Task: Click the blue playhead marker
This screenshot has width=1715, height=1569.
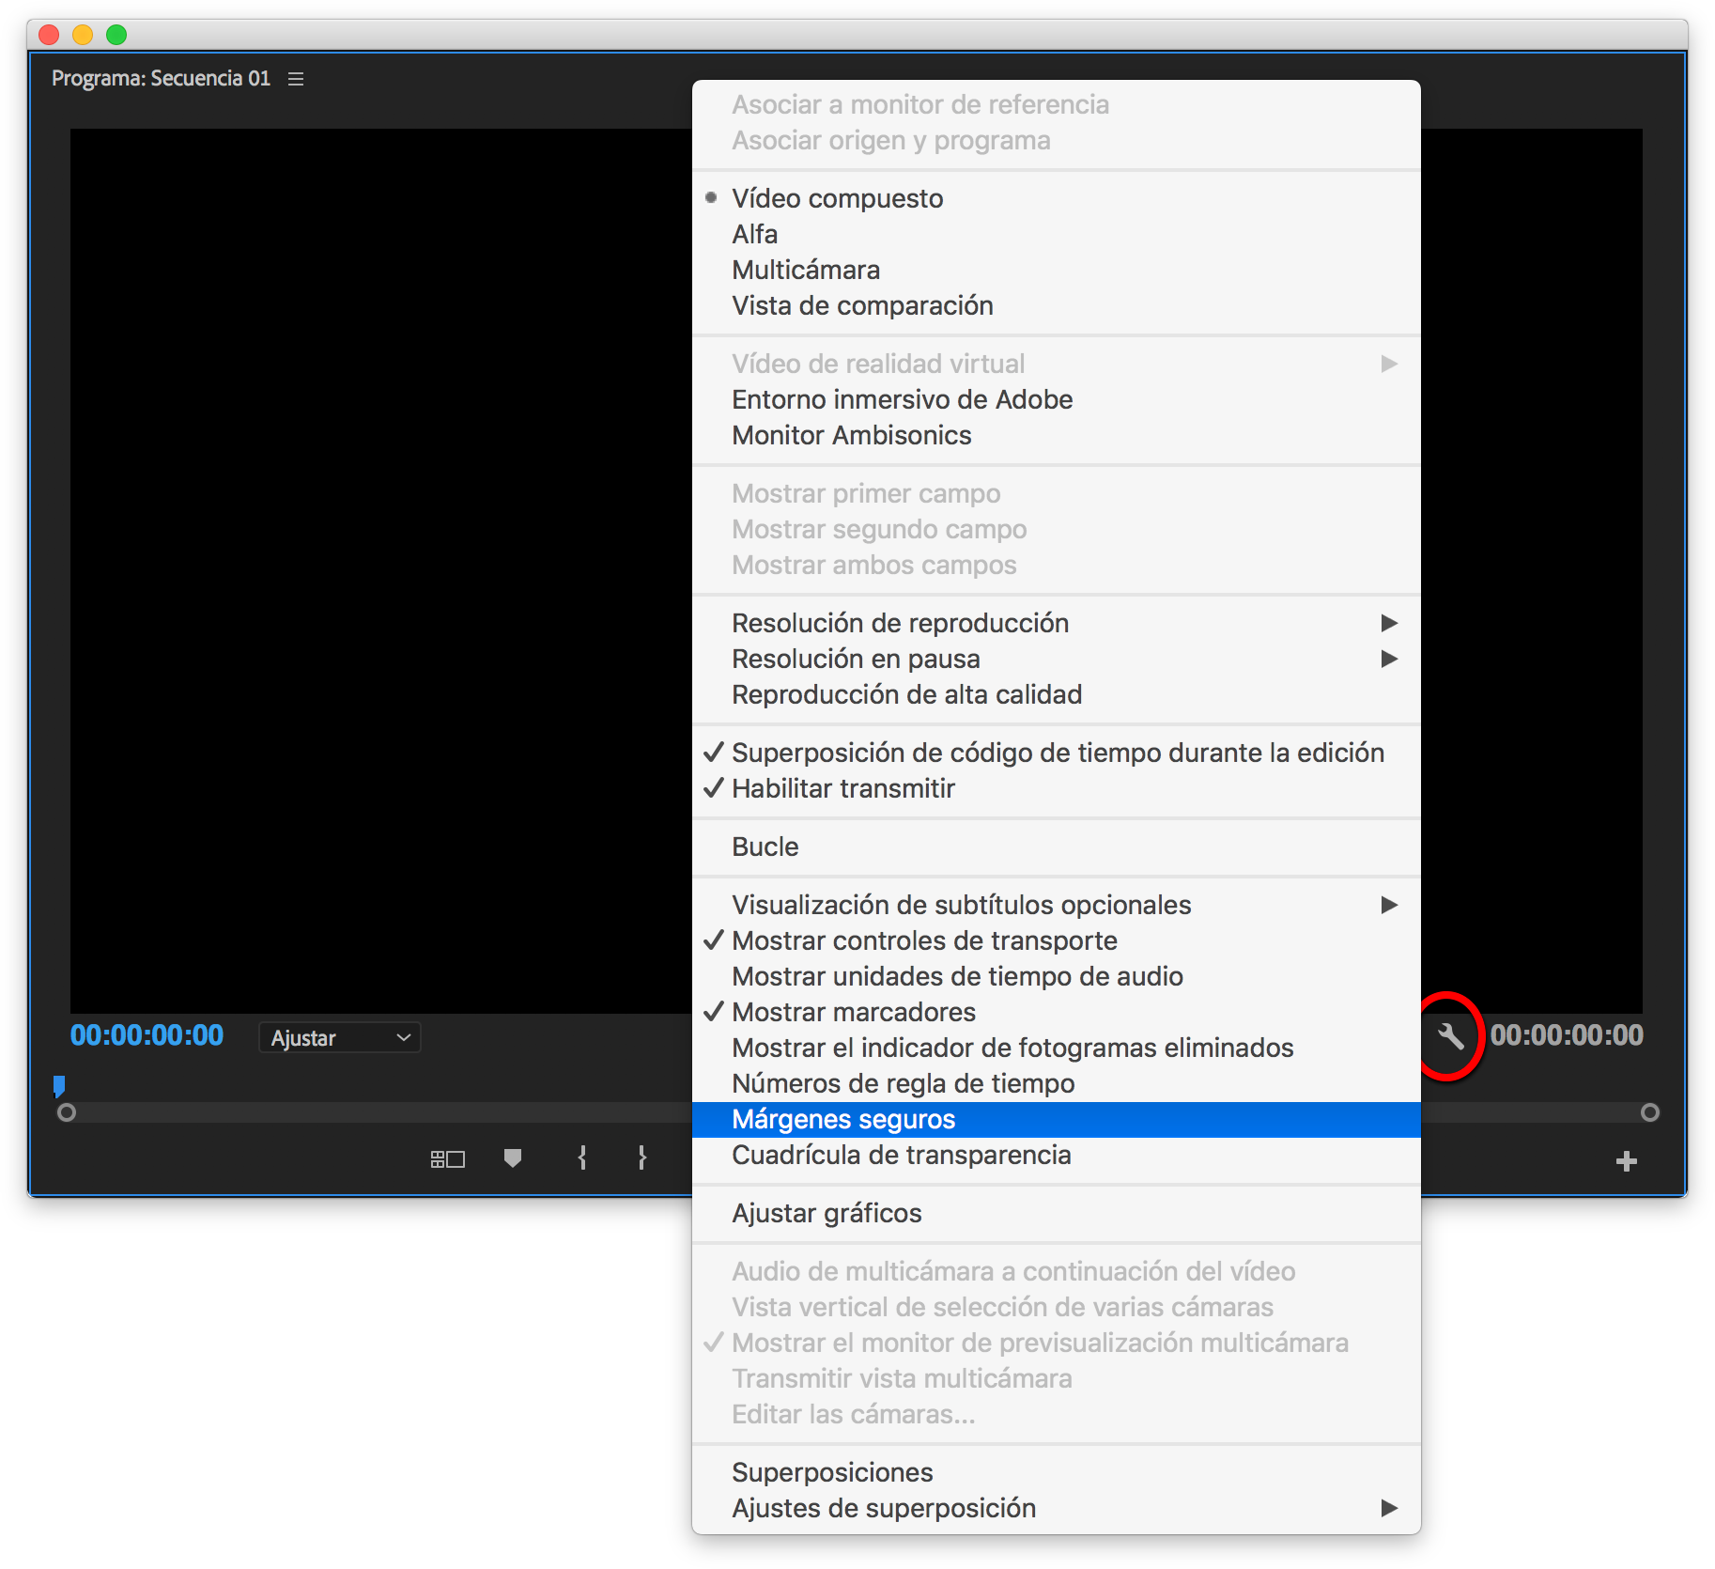Action: click(59, 1086)
